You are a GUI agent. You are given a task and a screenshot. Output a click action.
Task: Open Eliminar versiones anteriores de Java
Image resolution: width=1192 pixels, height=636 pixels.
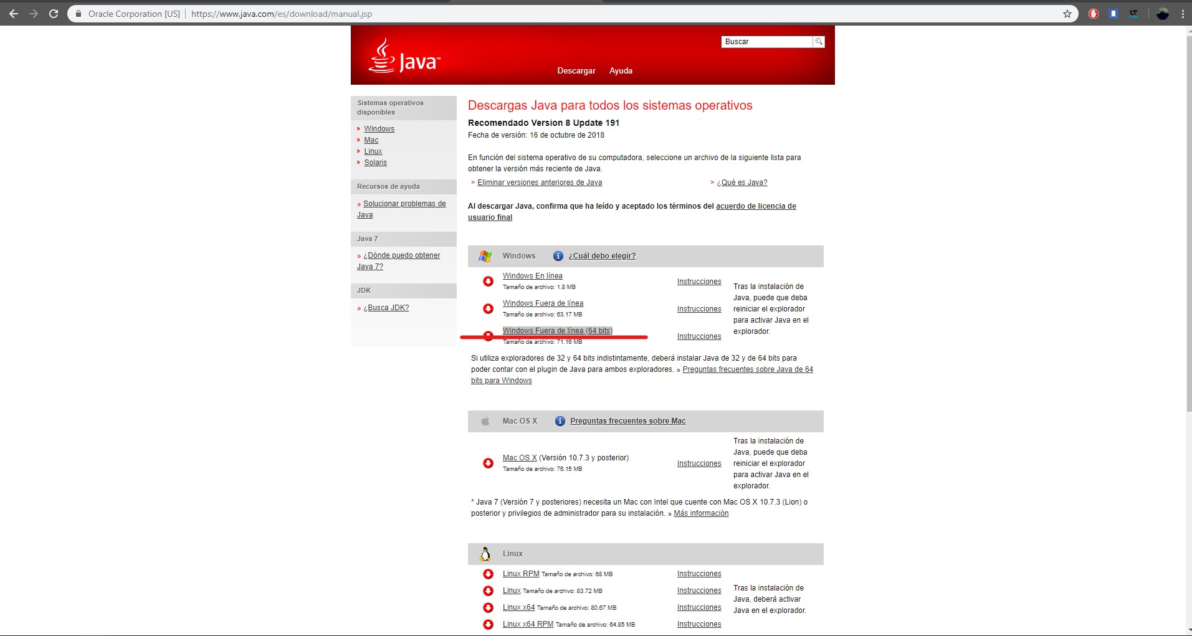click(x=540, y=183)
